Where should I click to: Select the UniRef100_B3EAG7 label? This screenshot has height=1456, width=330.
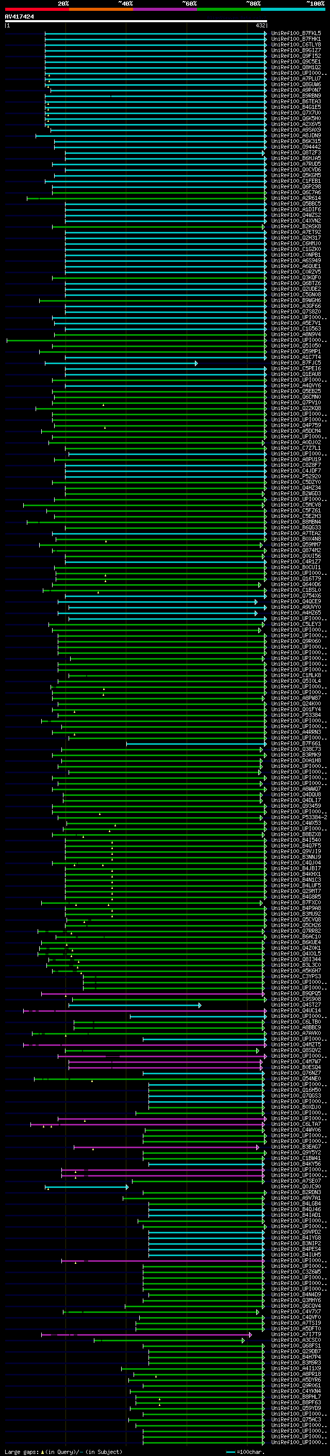pyautogui.click(x=296, y=1147)
